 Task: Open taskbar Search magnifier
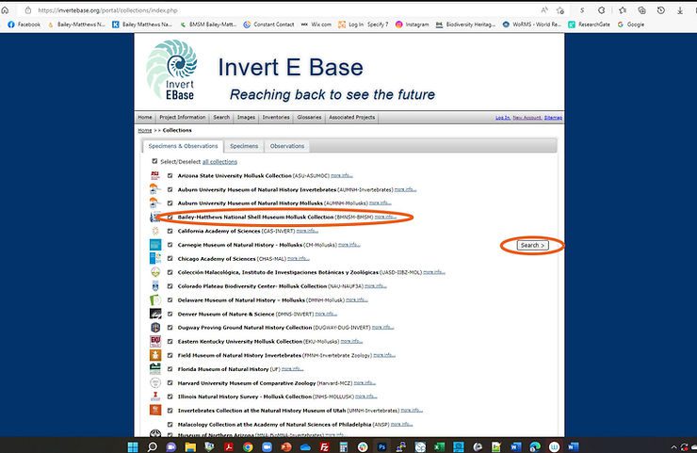152,446
